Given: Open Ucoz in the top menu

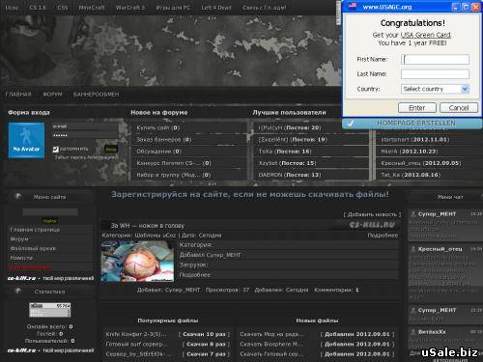Looking at the screenshot, I should click(x=12, y=7).
